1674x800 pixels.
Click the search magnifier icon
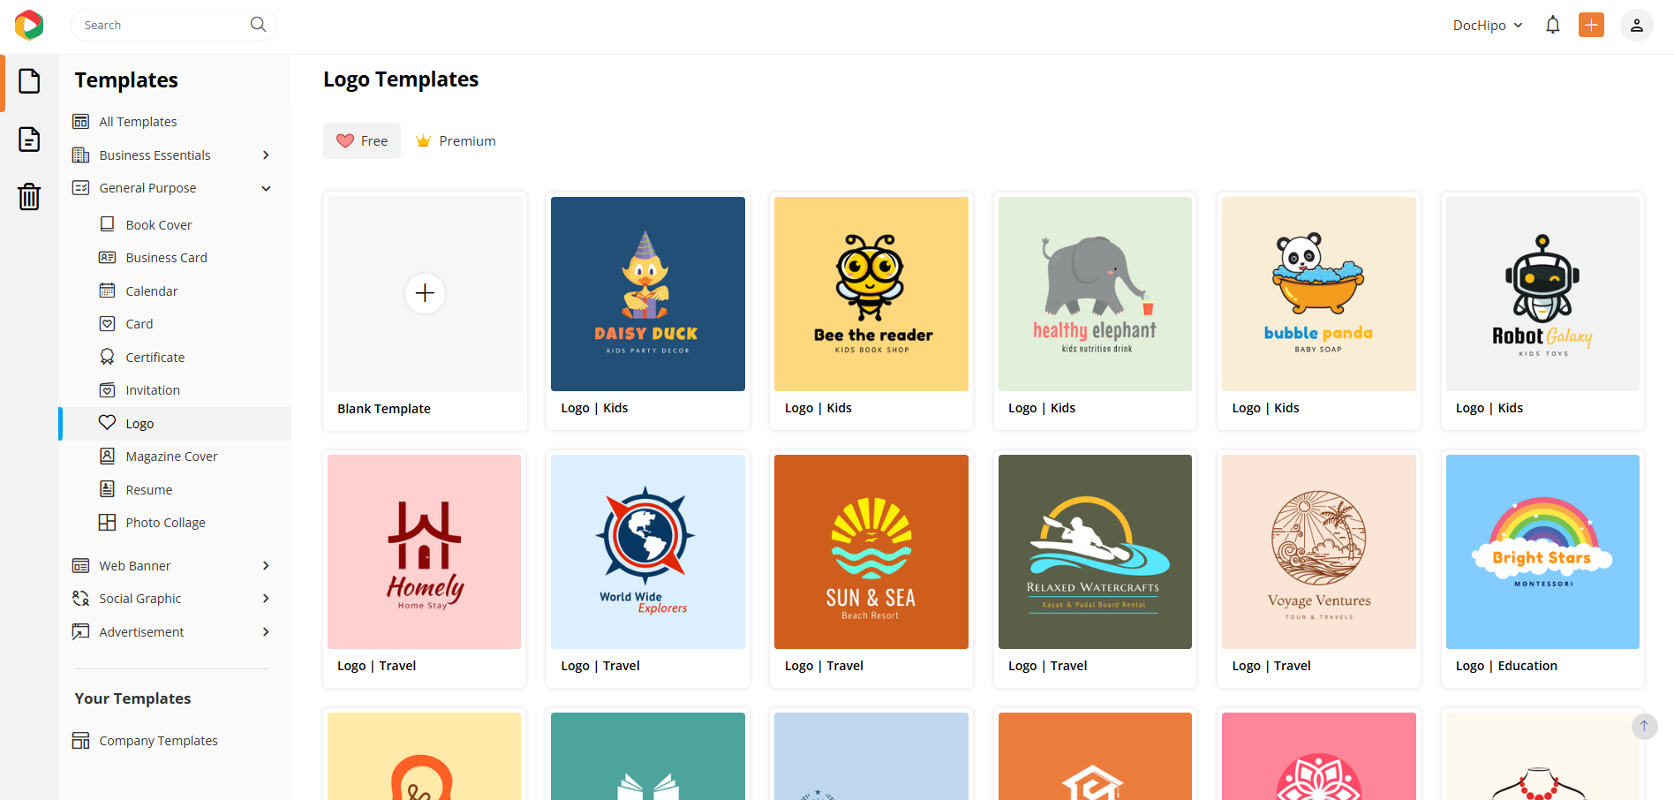(257, 24)
